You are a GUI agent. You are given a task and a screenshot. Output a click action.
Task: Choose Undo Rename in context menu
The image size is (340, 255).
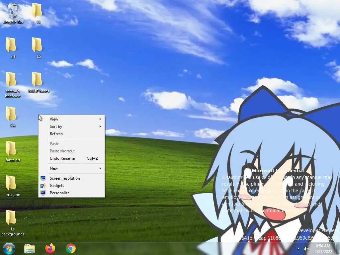pos(72,158)
